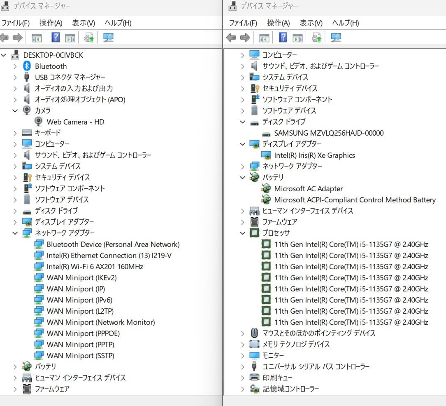Collapse the プロセッサ category

pyautogui.click(x=243, y=233)
